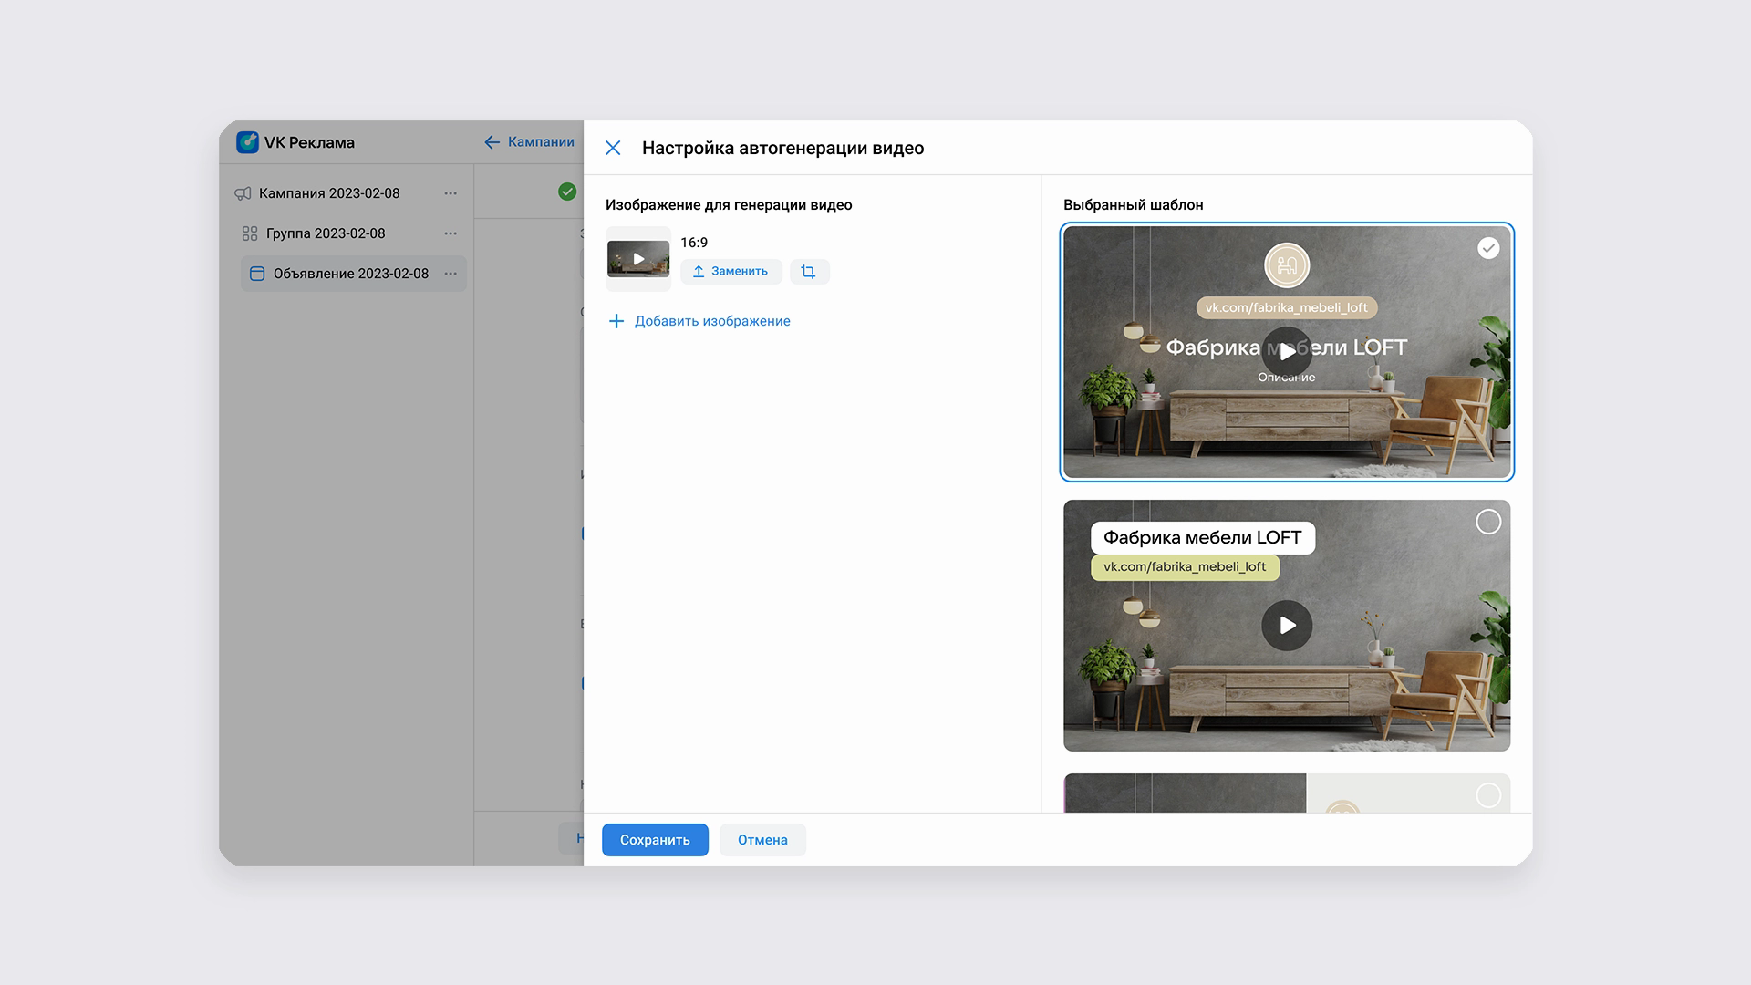This screenshot has width=1751, height=985.
Task: Click the Заменить upload button
Action: 730,272
